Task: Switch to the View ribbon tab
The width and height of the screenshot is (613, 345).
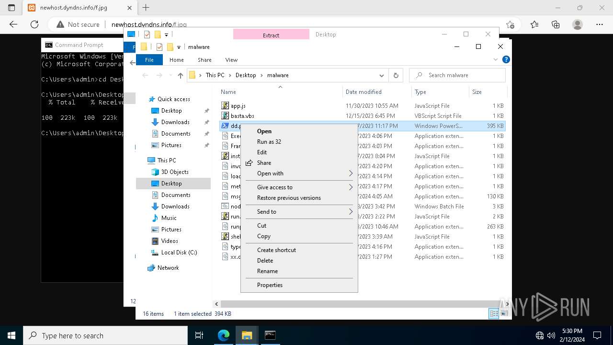Action: (231, 60)
